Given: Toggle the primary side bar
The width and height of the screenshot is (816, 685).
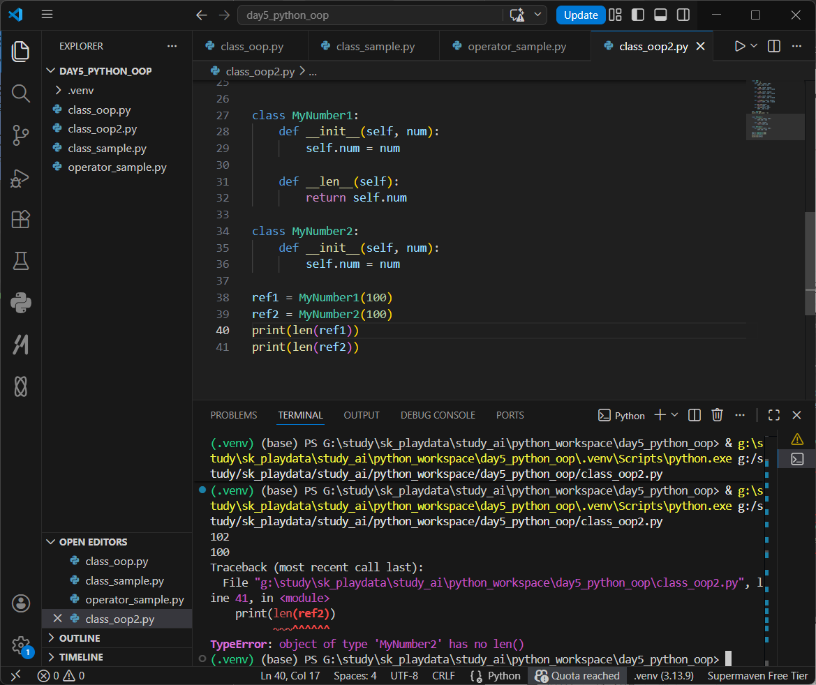Looking at the screenshot, I should pyautogui.click(x=637, y=15).
